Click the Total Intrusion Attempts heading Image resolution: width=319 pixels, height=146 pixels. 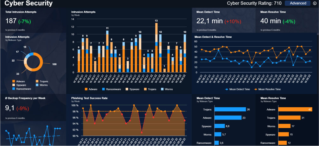(x=21, y=12)
